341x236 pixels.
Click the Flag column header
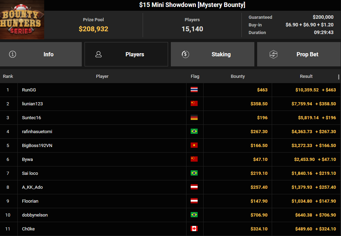pos(195,76)
